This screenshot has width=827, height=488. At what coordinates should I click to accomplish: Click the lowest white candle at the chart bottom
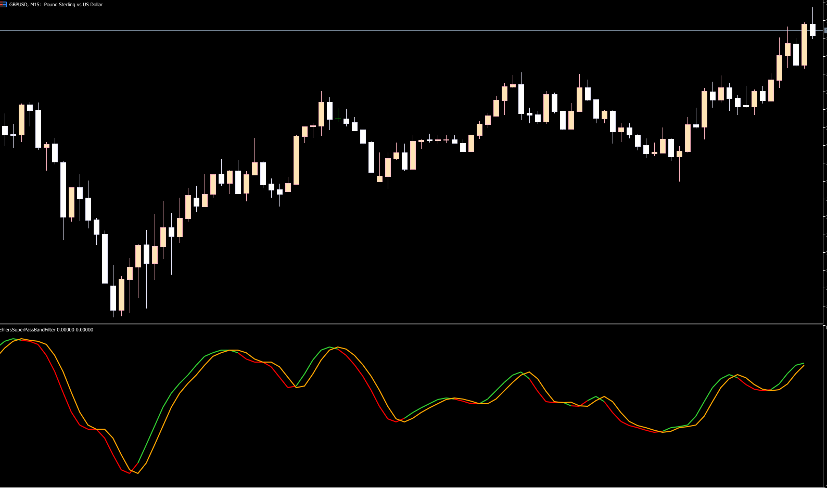point(113,298)
